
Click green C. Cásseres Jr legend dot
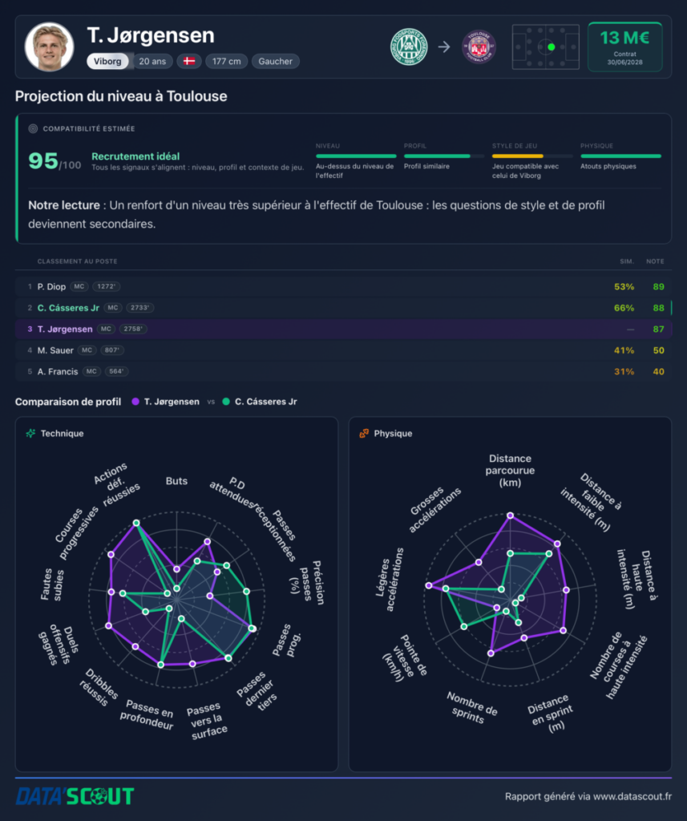pyautogui.click(x=226, y=402)
